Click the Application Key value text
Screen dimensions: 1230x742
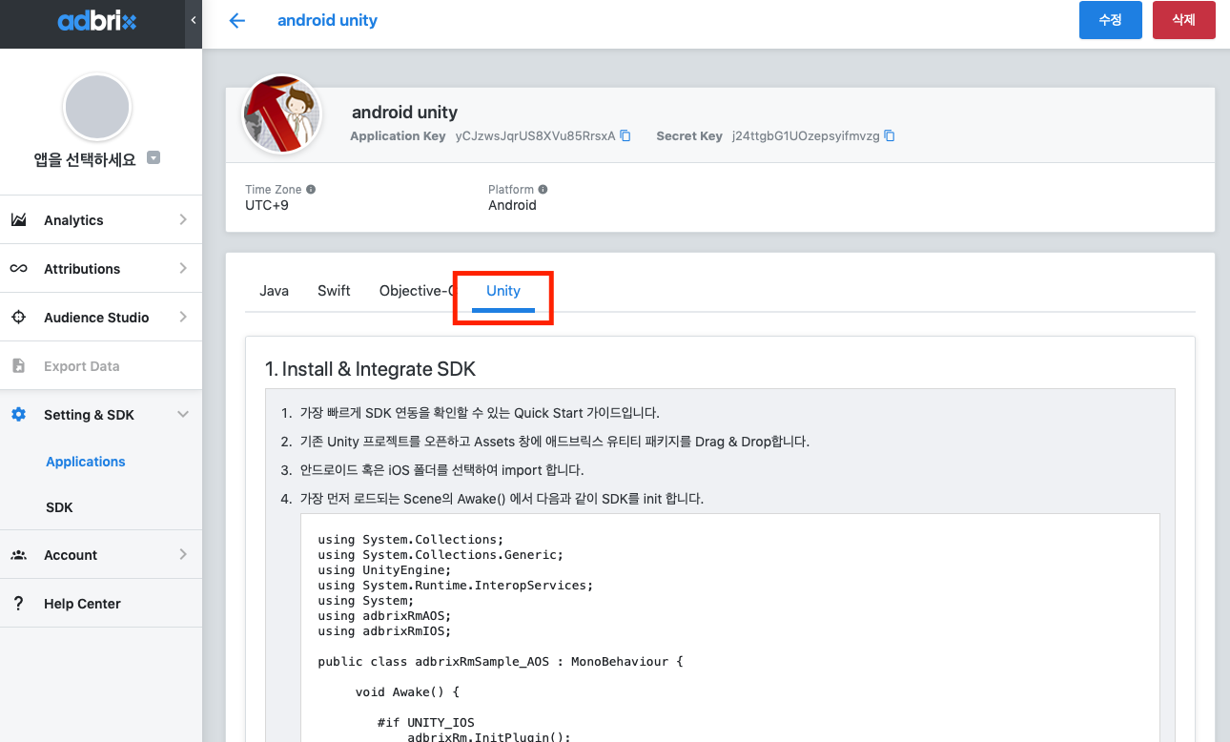point(535,136)
